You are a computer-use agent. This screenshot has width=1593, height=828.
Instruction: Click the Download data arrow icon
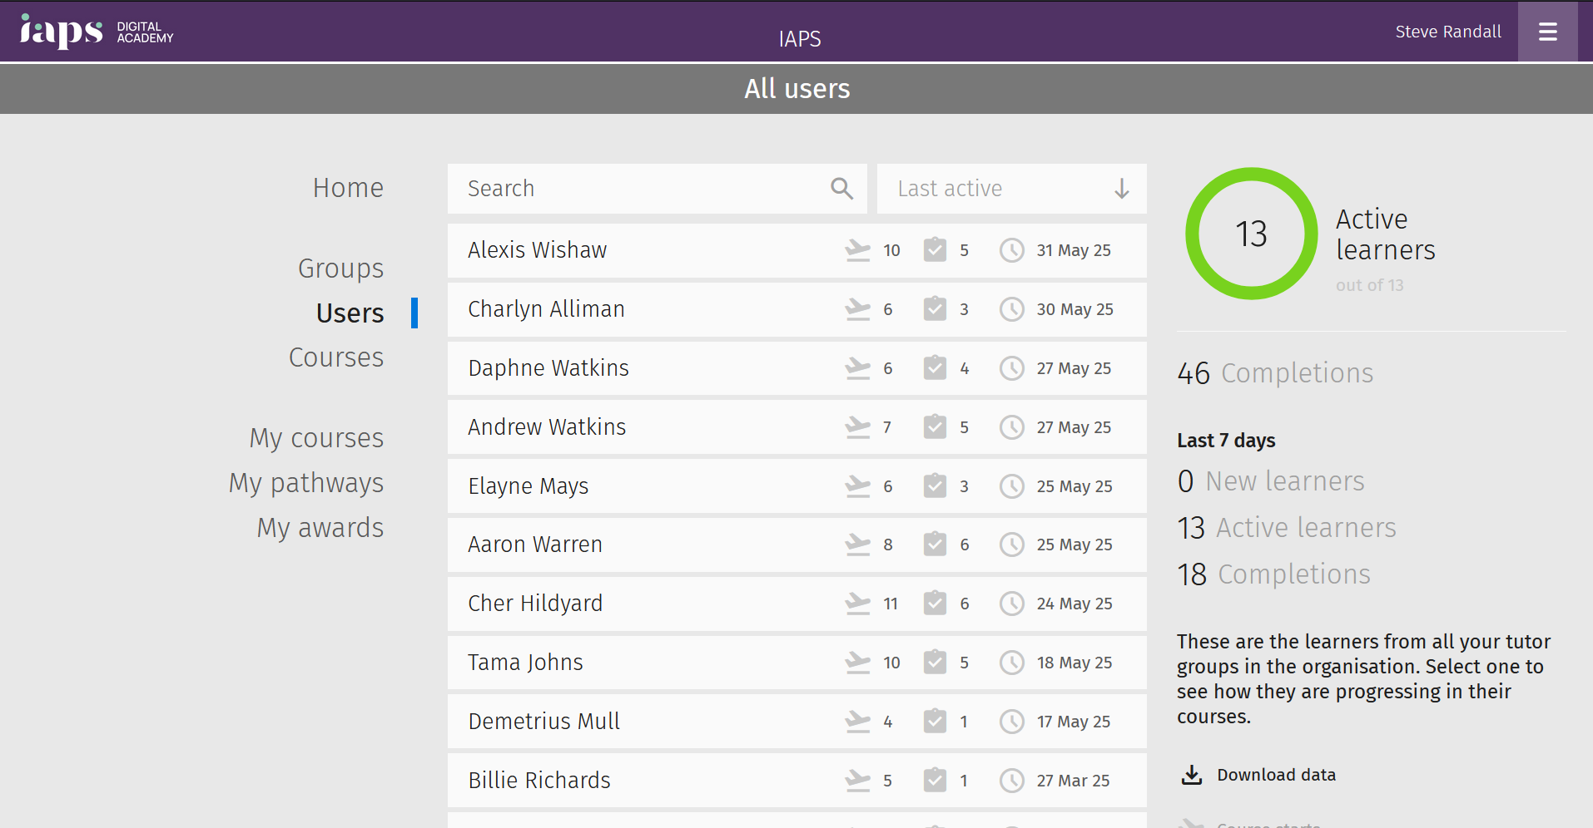point(1192,775)
